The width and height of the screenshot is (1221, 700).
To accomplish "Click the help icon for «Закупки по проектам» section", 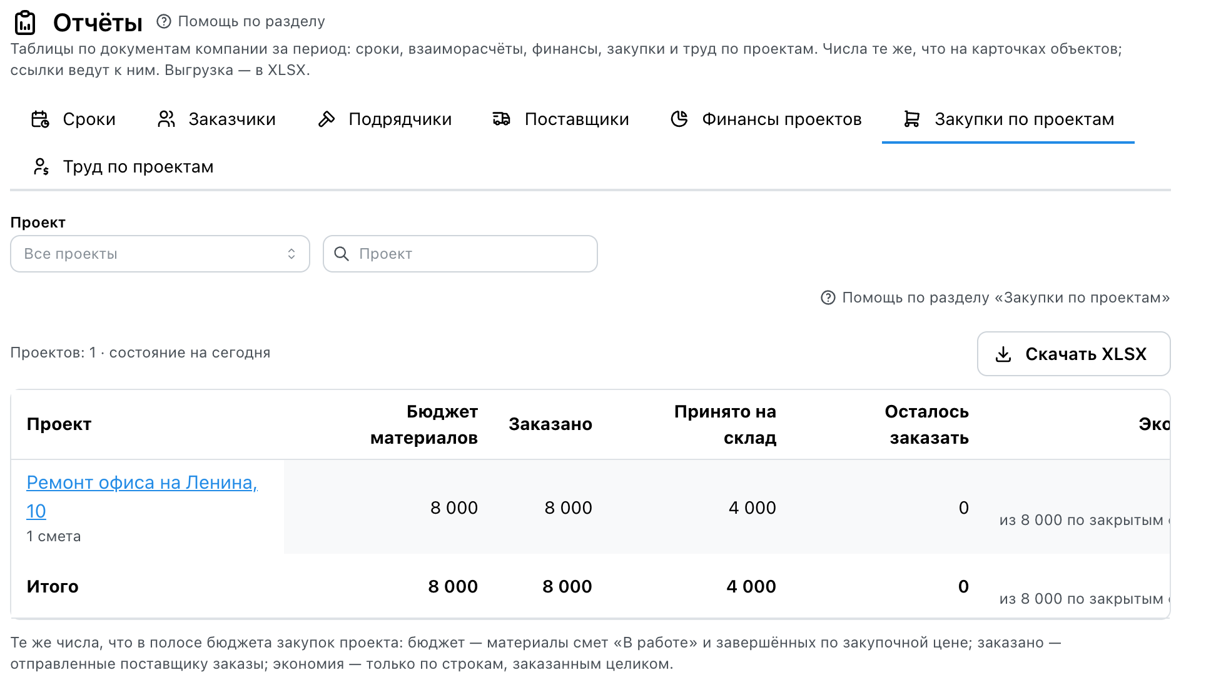I will (x=828, y=297).
